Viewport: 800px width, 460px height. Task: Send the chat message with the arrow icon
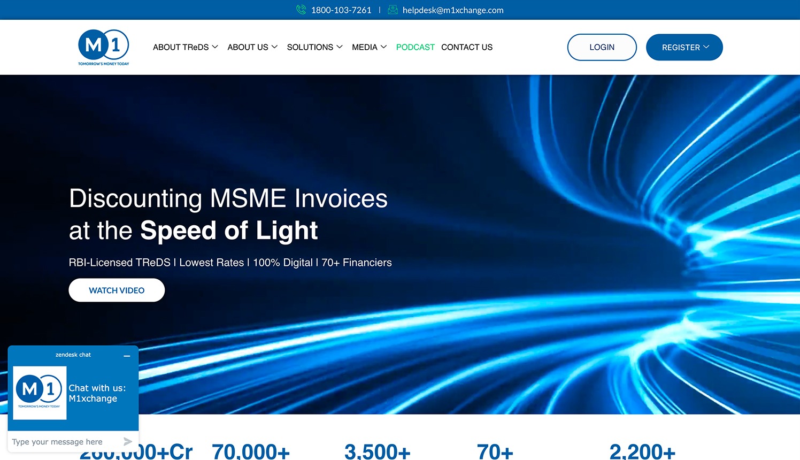(x=128, y=441)
